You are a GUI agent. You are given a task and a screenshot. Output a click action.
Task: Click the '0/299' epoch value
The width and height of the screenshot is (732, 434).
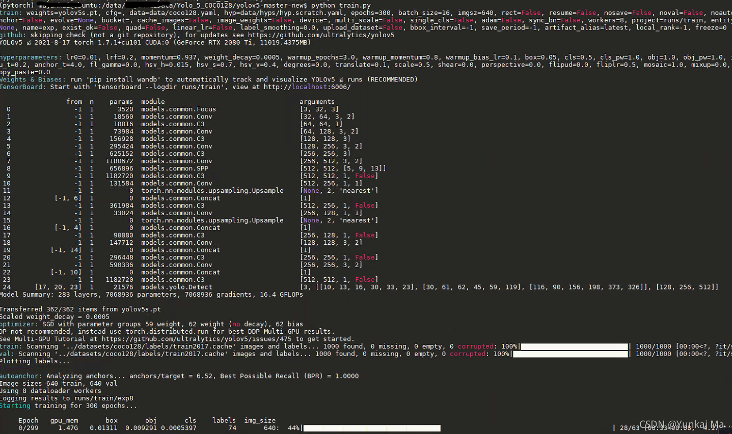coord(29,428)
